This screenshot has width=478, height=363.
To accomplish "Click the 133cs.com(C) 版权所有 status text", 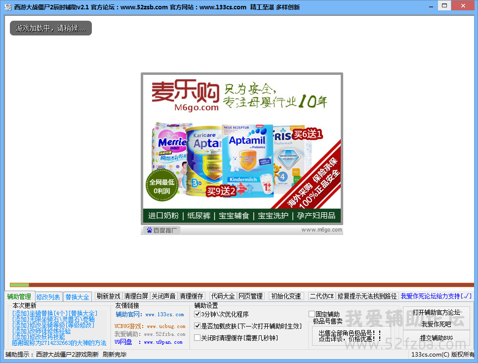I will coord(443,355).
